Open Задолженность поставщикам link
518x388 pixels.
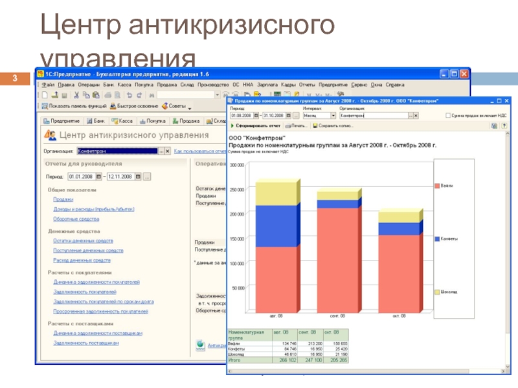tap(86, 343)
